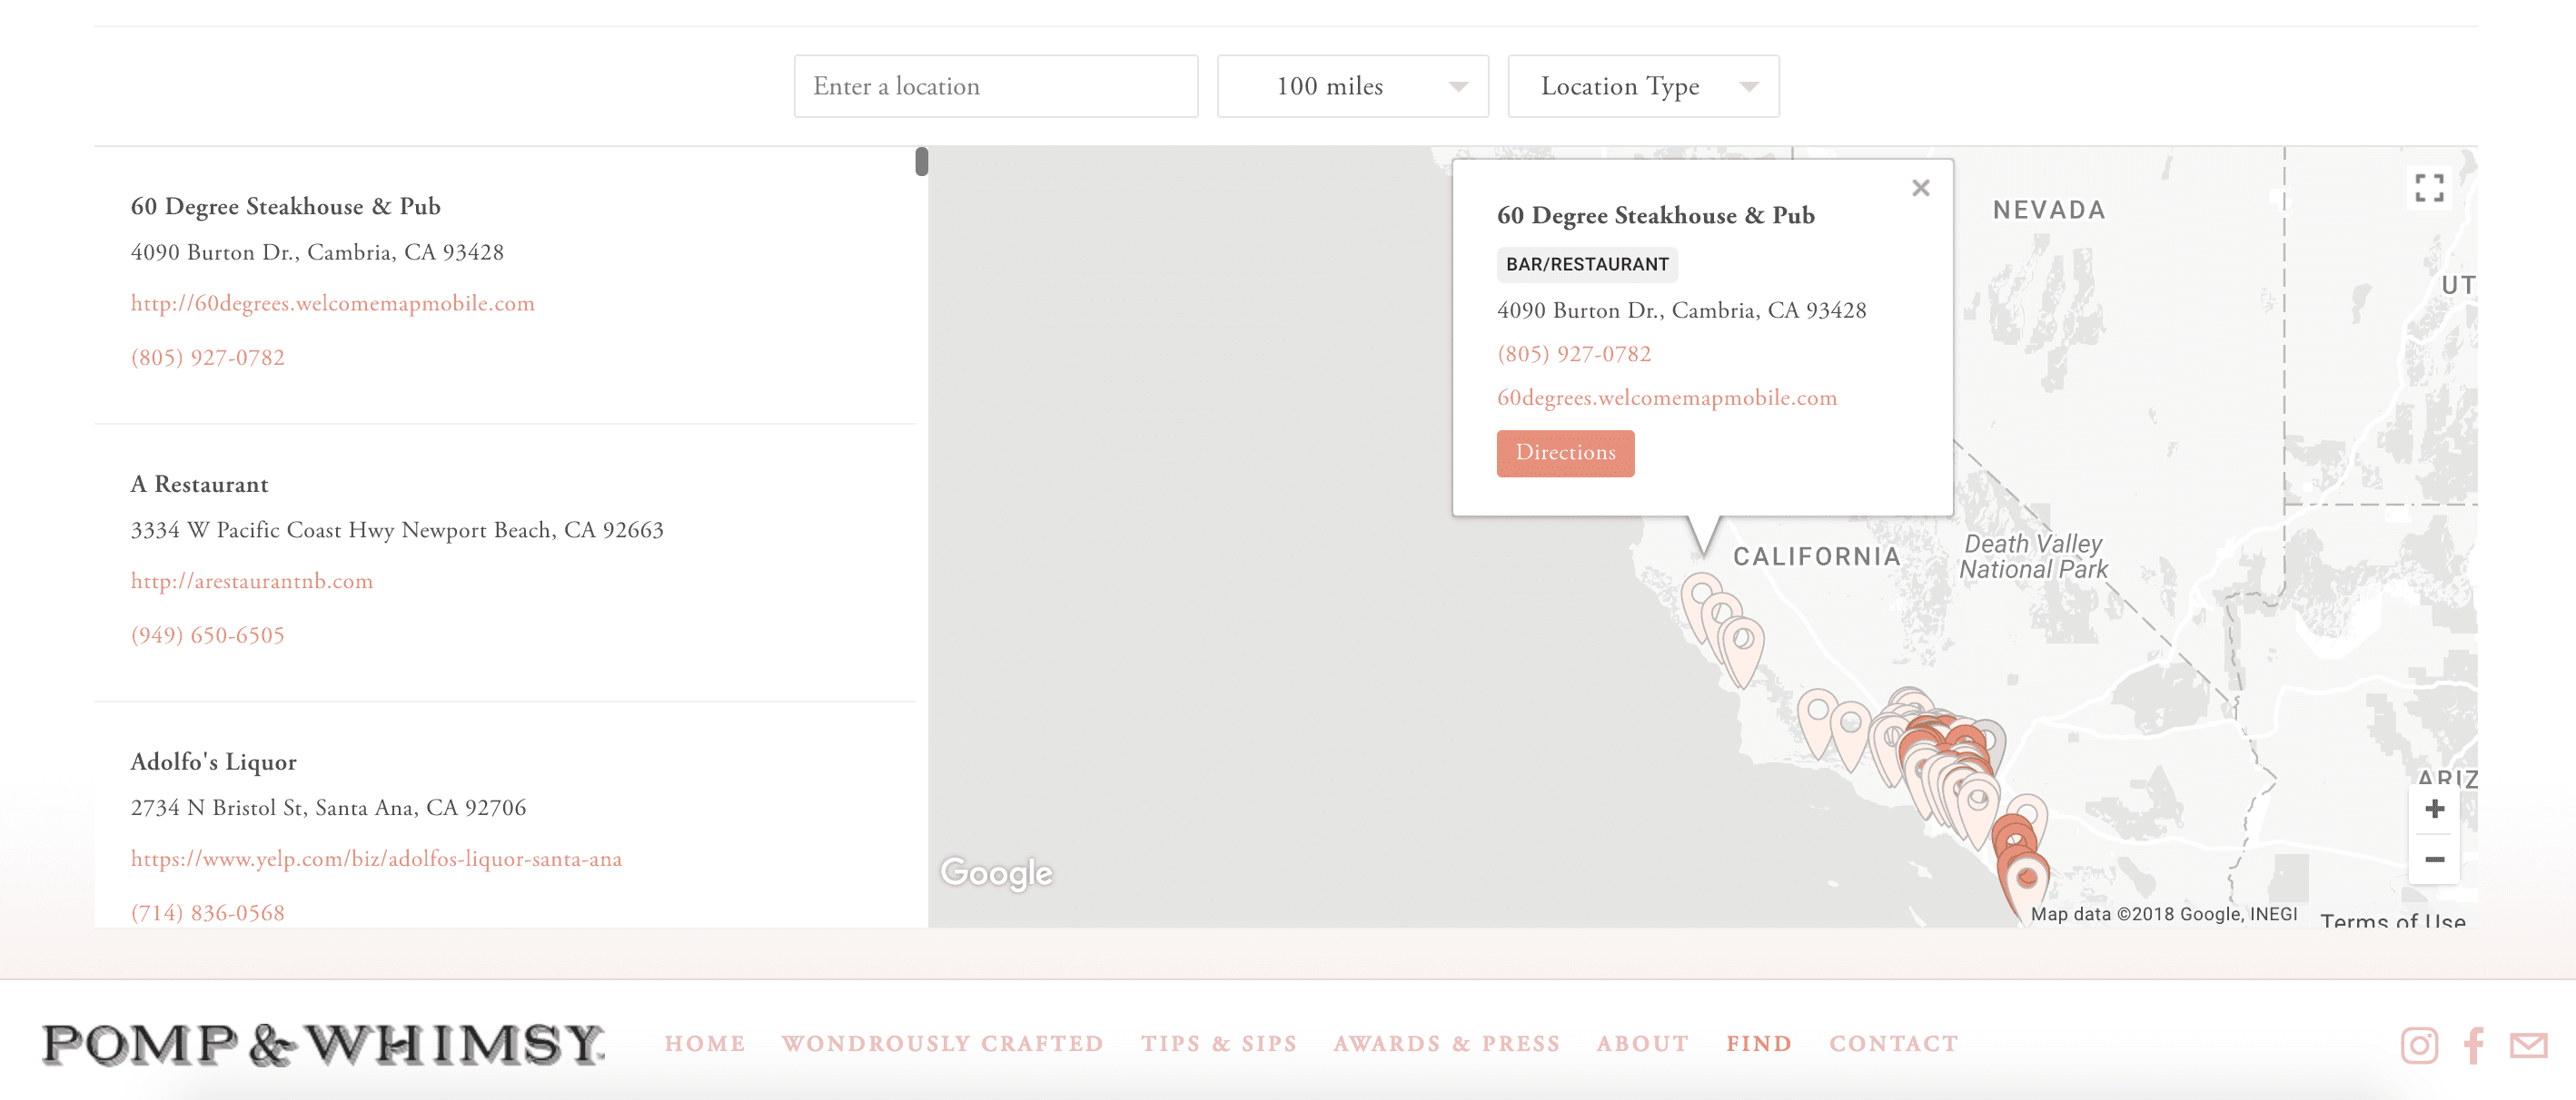Select the Awards & Press menu item
This screenshot has width=2576, height=1100.
point(1446,1044)
